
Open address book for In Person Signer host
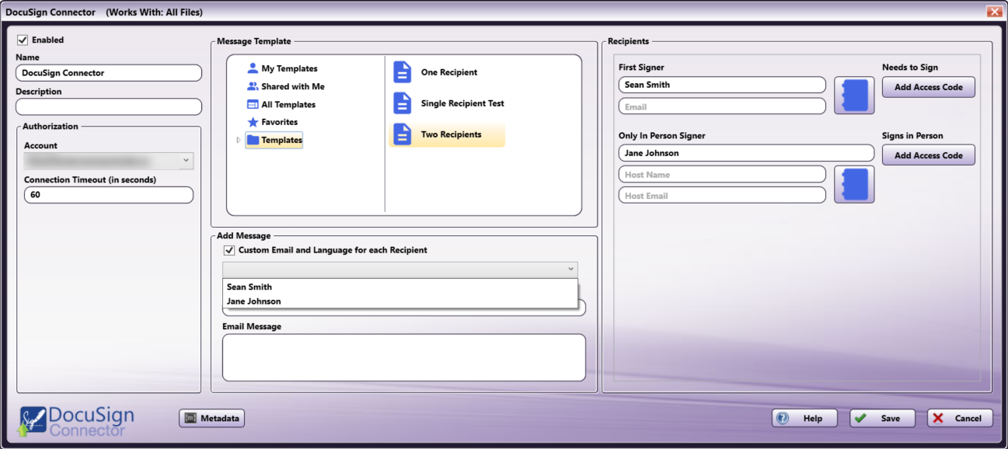(x=854, y=185)
